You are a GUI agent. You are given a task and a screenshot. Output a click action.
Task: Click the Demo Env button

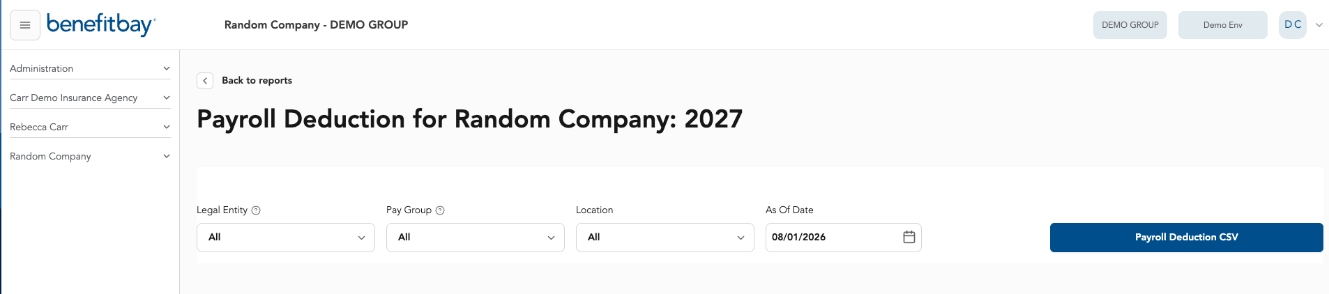[x=1223, y=25]
